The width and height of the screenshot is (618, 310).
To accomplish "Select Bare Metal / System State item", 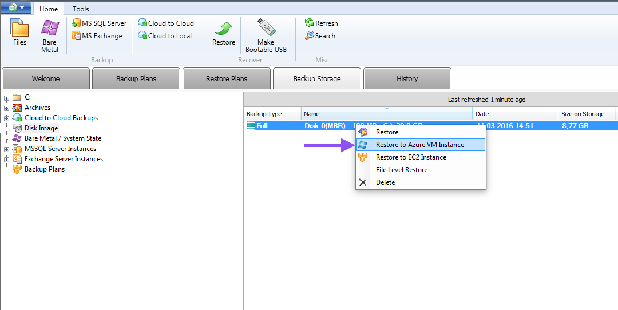I will click(x=63, y=138).
